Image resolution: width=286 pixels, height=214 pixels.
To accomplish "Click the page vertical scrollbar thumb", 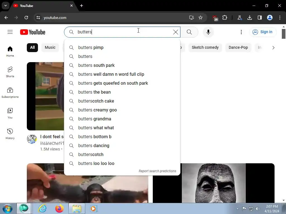I will tap(283, 34).
